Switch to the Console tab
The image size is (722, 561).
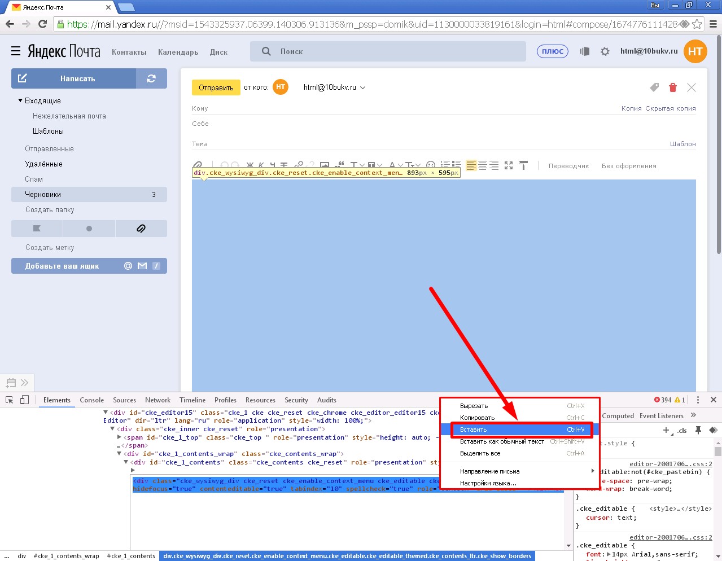(92, 400)
